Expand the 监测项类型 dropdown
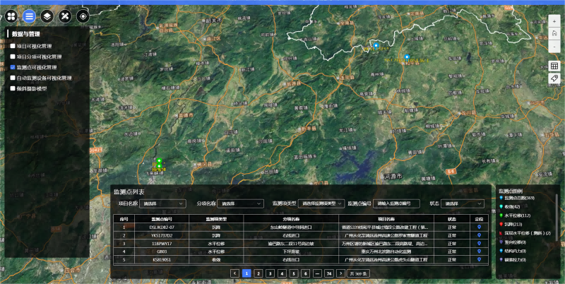 pyautogui.click(x=321, y=203)
